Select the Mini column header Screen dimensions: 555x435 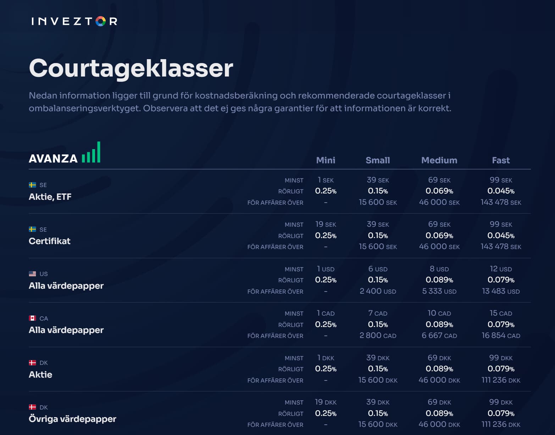326,160
